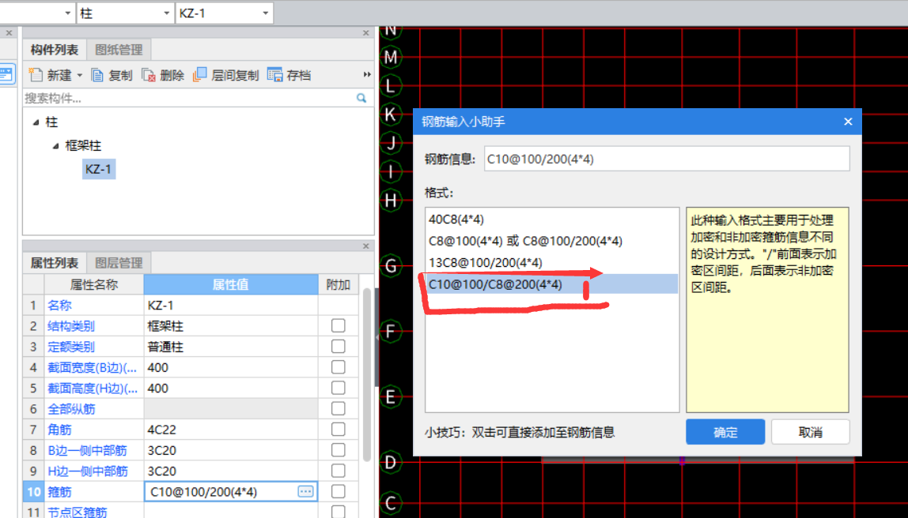The image size is (908, 518).
Task: Select format C10@100/C8@200(4*4)
Action: pyautogui.click(x=552, y=284)
